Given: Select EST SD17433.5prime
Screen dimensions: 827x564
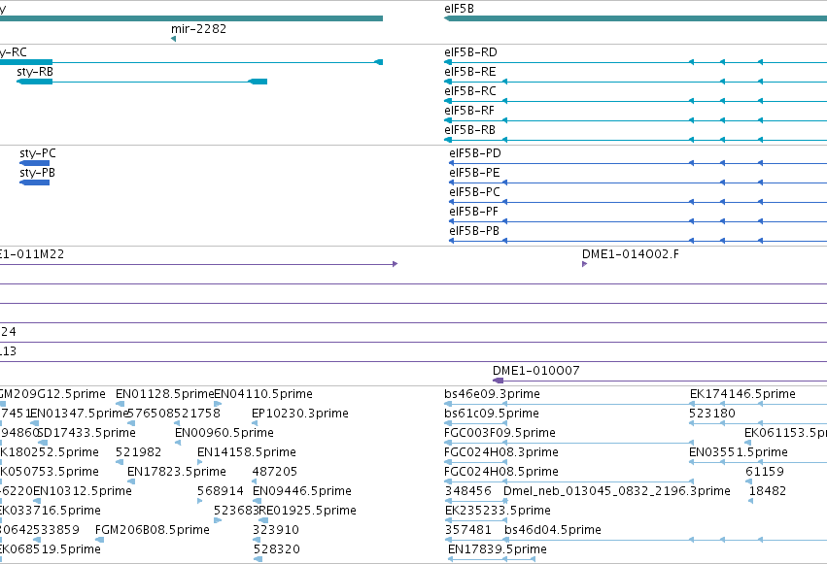Looking at the screenshot, I should [86, 433].
